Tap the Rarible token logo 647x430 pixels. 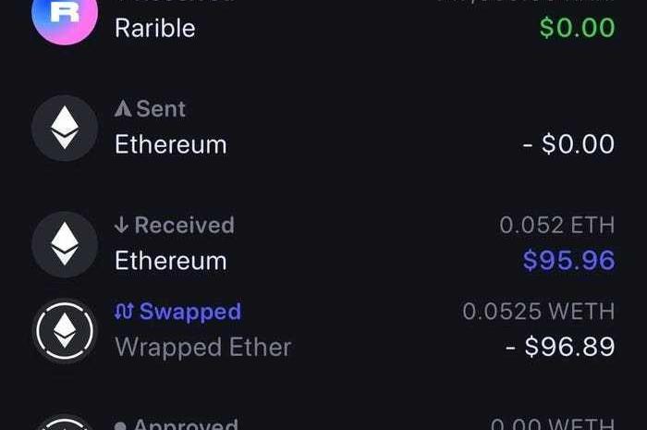pos(65,16)
